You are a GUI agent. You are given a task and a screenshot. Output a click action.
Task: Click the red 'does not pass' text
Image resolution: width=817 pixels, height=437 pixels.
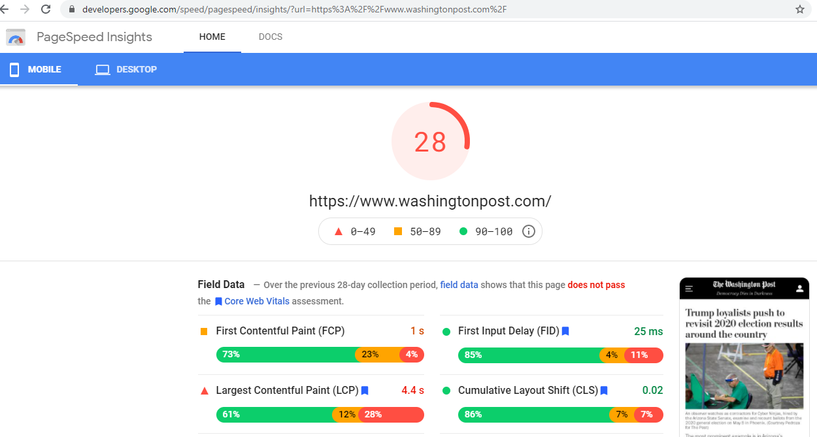[596, 285]
